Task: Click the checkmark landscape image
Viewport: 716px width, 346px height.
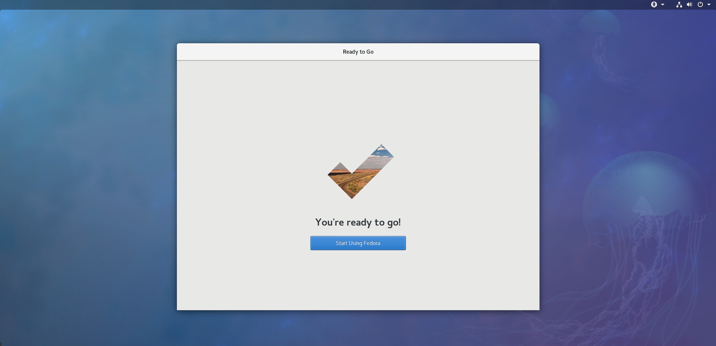Action: coord(361,172)
